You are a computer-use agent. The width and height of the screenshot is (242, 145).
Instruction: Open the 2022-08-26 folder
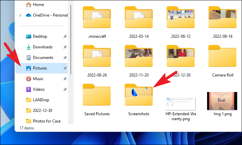coord(96,58)
